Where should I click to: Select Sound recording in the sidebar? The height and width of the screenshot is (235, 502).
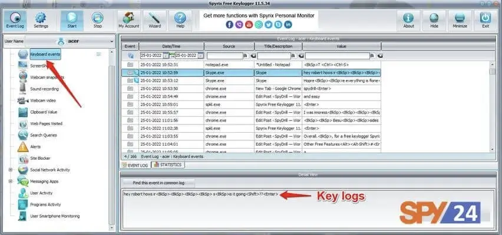pyautogui.click(x=45, y=89)
